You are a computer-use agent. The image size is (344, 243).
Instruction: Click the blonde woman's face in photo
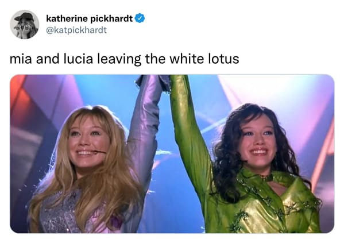[90, 141]
